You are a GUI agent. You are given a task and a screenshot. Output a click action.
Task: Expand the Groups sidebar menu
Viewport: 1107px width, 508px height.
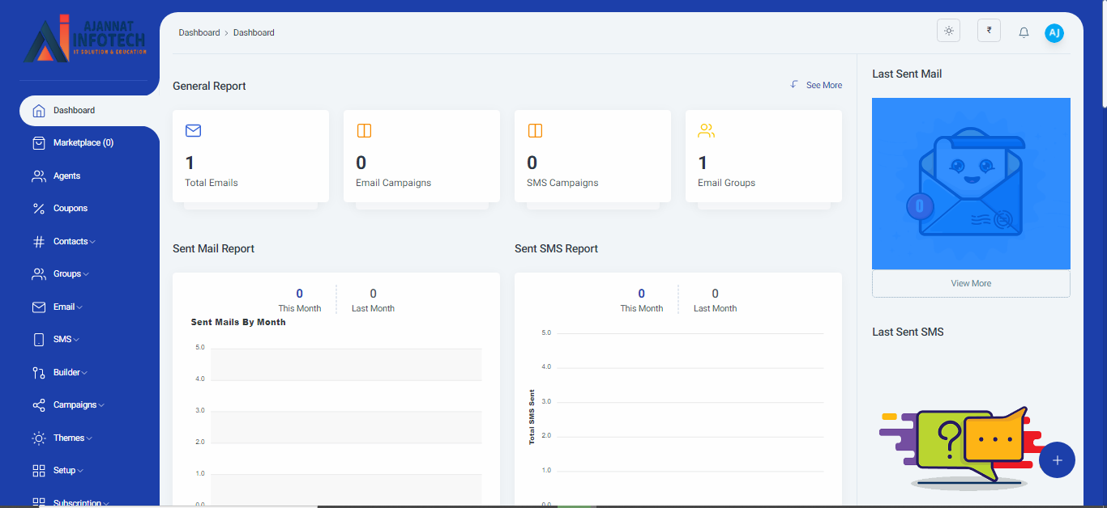click(71, 274)
